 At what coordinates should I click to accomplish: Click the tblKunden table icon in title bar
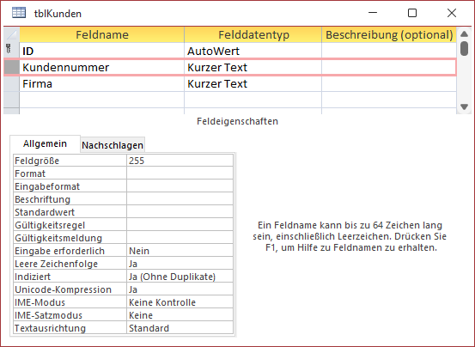point(19,13)
